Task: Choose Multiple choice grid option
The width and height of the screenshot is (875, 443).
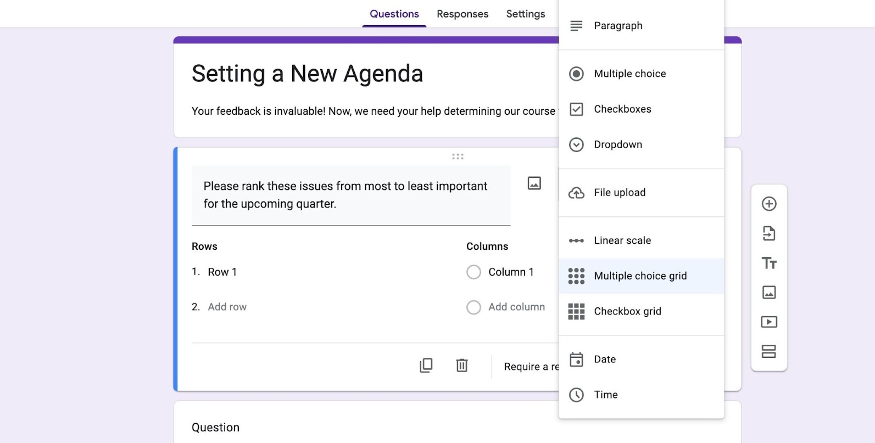Action: point(640,276)
